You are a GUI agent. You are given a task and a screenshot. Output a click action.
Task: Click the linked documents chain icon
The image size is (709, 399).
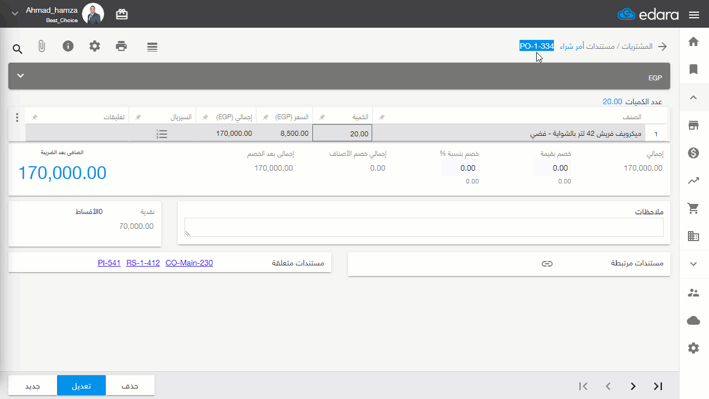[x=547, y=264]
